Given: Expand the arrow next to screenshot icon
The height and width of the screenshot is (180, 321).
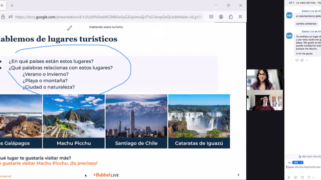Looking at the screenshot, I should [x=313, y=177].
